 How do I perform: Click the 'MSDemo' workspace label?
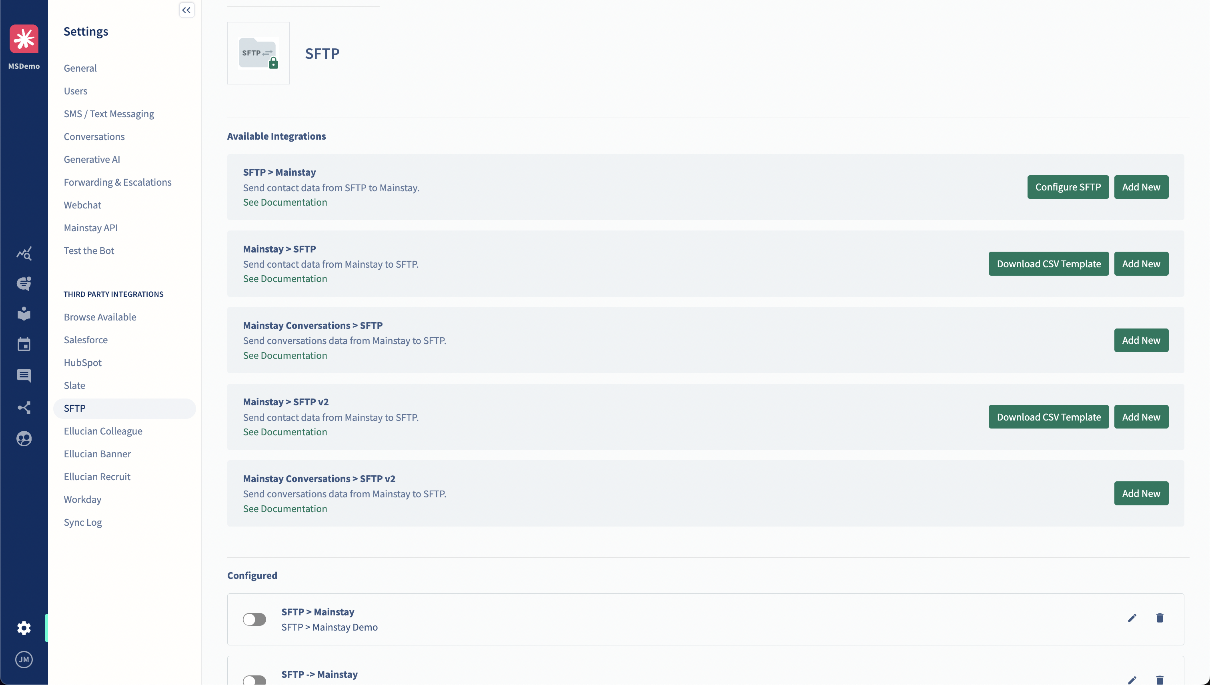[24, 66]
